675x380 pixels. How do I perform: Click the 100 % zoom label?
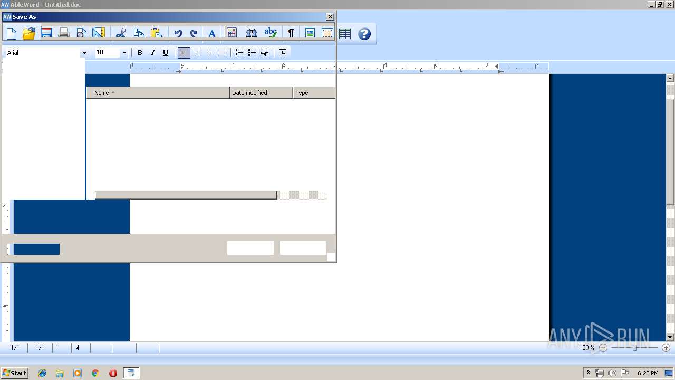[x=586, y=348]
